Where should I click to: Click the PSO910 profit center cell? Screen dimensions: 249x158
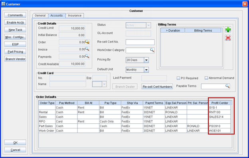click(219, 126)
